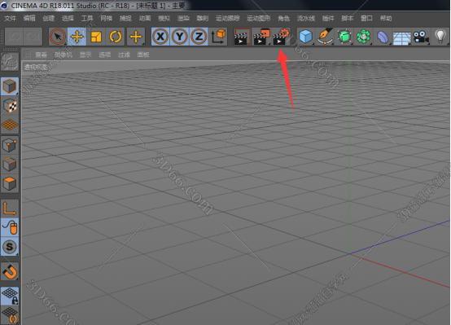Screen dimensions: 451x325
Task: Select the spline Pen tool
Action: (325, 37)
